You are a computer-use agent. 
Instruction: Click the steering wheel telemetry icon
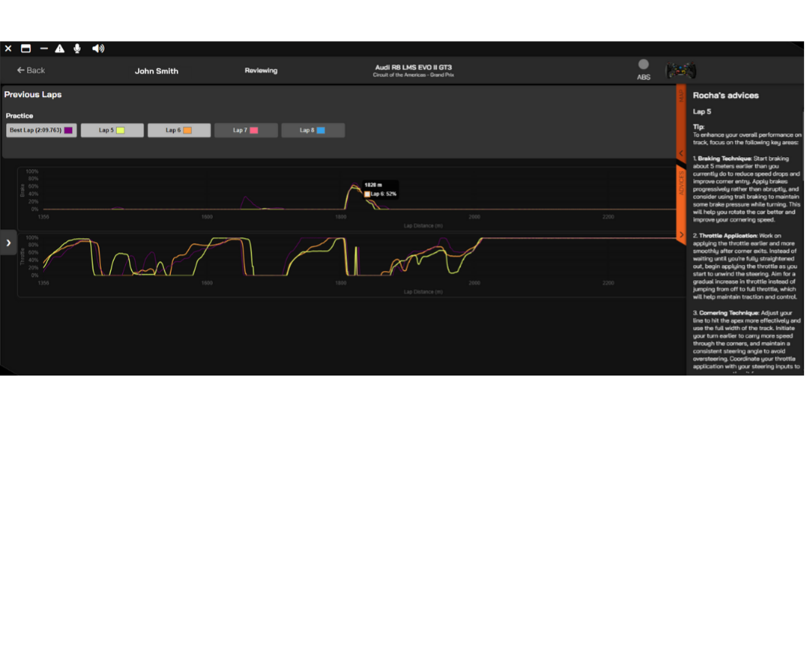pos(681,70)
